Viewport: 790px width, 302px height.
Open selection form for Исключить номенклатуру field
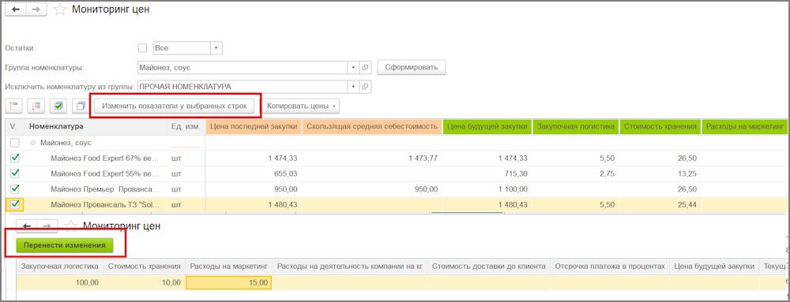click(x=366, y=87)
